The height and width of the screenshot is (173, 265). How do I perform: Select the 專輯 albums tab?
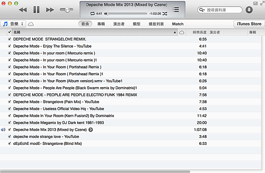pos(101,24)
